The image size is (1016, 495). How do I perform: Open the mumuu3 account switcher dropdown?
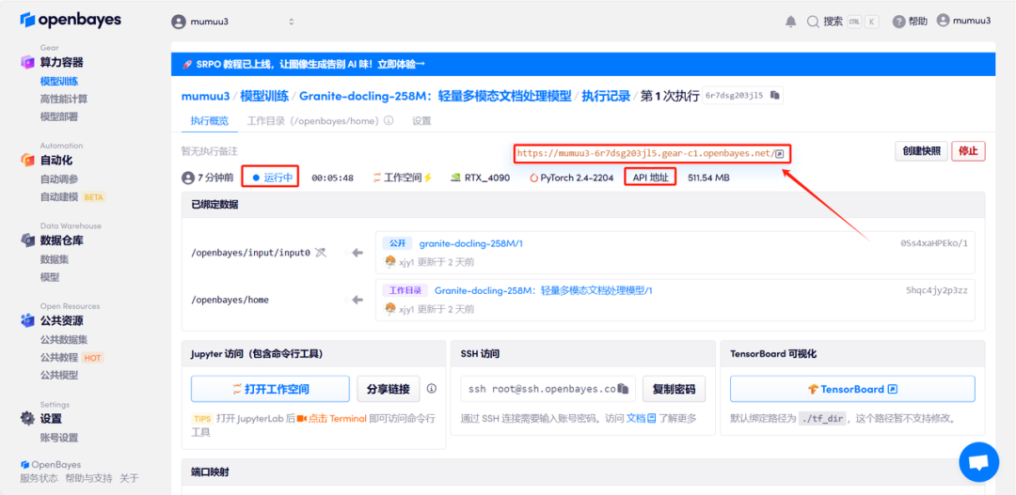point(233,22)
